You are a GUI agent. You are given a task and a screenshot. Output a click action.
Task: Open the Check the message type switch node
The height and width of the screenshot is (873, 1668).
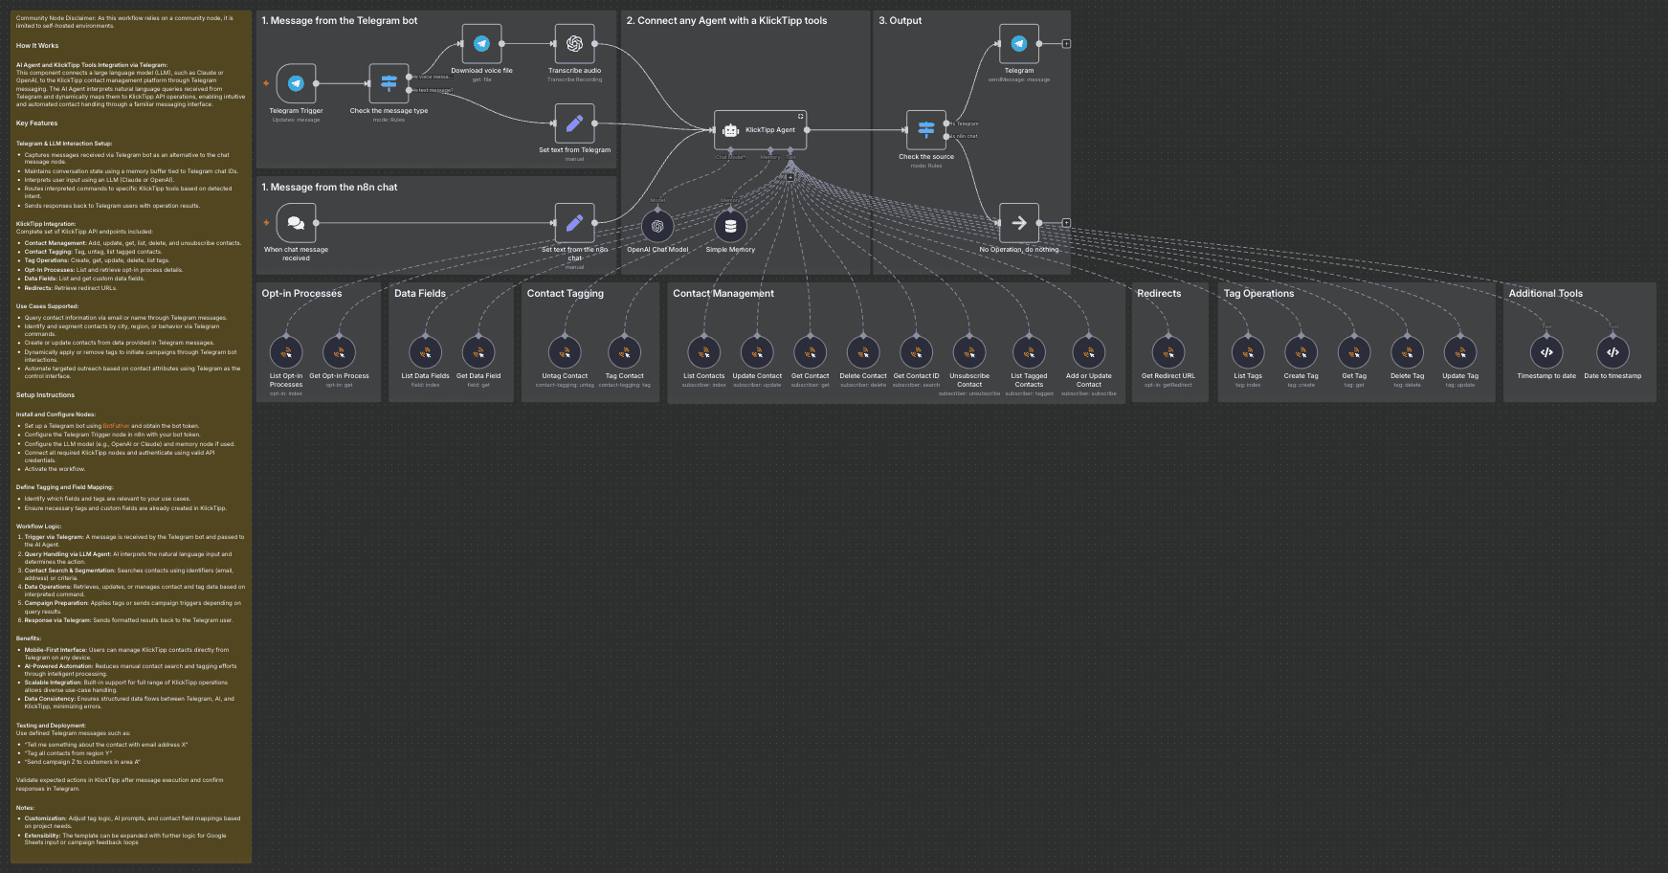pyautogui.click(x=389, y=83)
